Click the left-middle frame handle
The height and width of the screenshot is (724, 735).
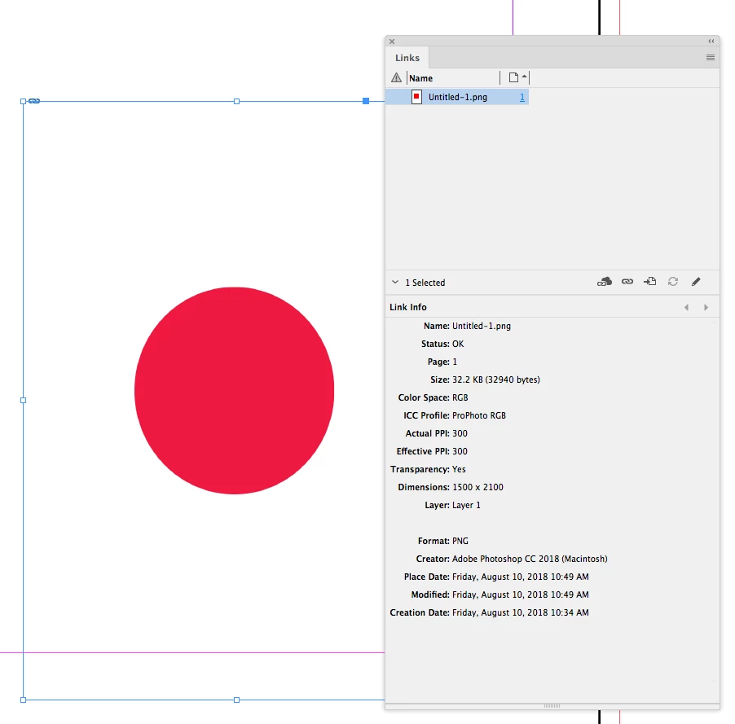pyautogui.click(x=24, y=400)
